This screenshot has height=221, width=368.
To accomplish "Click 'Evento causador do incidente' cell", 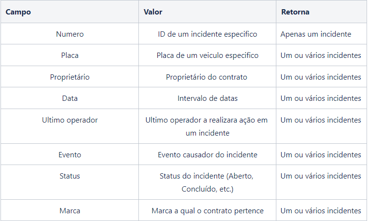I will pyautogui.click(x=207, y=154).
